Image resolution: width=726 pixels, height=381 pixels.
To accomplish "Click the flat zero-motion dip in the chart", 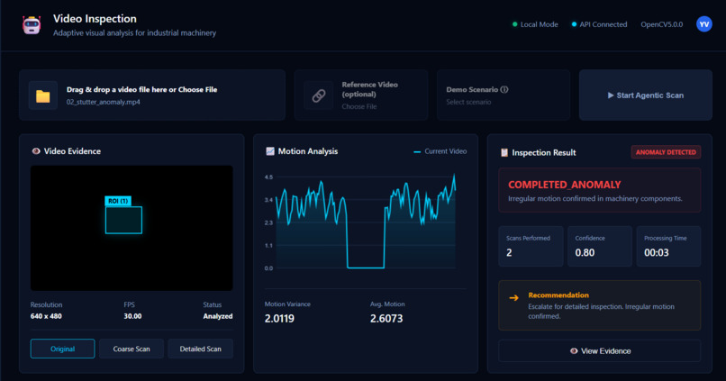I will tap(366, 268).
